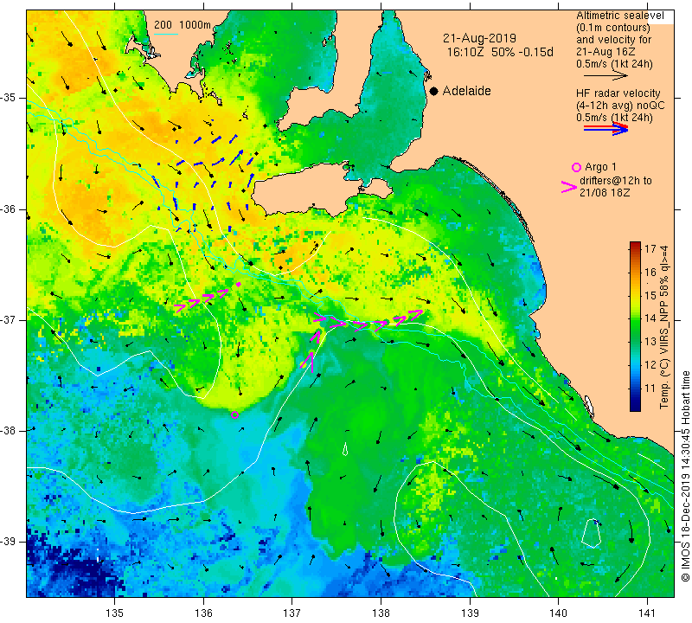Click the 'Altimetric sealevel' legend heading
The image size is (692, 623).
[619, 16]
